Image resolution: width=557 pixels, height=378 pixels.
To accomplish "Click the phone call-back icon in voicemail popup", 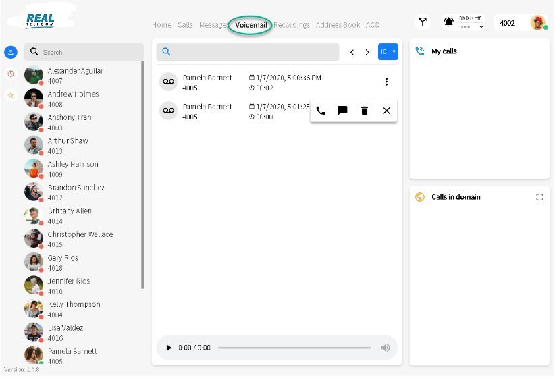I will tap(321, 111).
